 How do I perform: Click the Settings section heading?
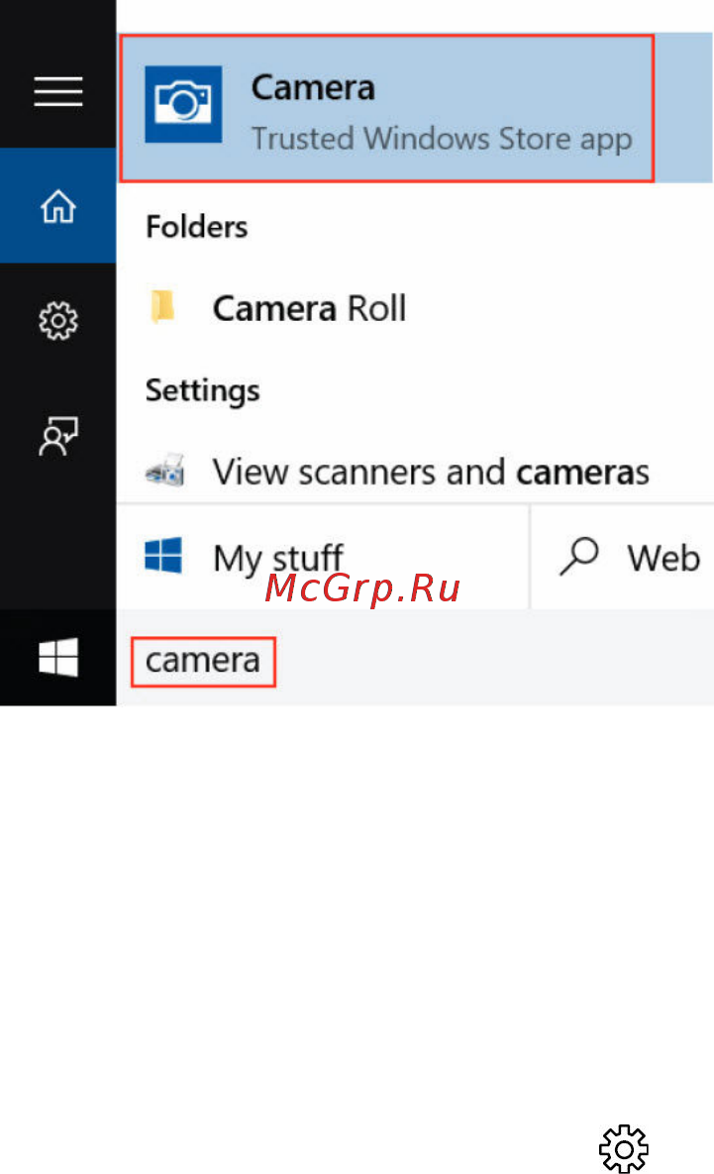click(202, 390)
